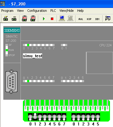The image size is (113, 127).
Task: Open the Help menu
Action: point(80,11)
